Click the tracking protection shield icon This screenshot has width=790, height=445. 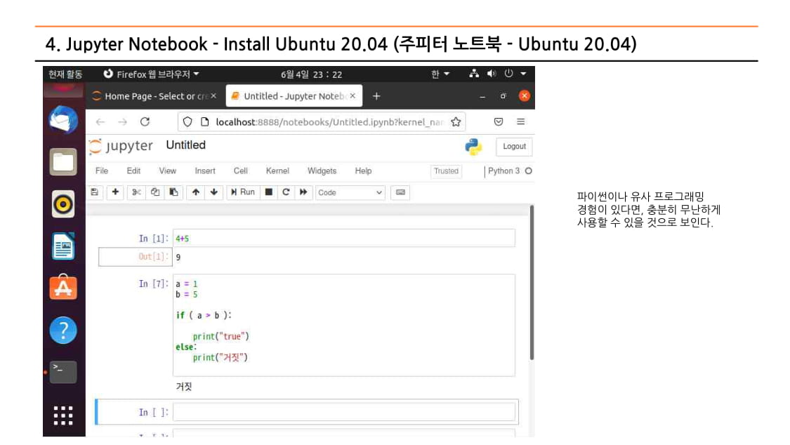pyautogui.click(x=187, y=122)
